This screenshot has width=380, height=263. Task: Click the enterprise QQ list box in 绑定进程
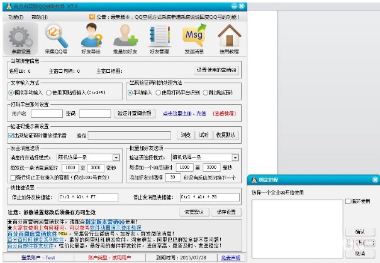[x=298, y=229]
